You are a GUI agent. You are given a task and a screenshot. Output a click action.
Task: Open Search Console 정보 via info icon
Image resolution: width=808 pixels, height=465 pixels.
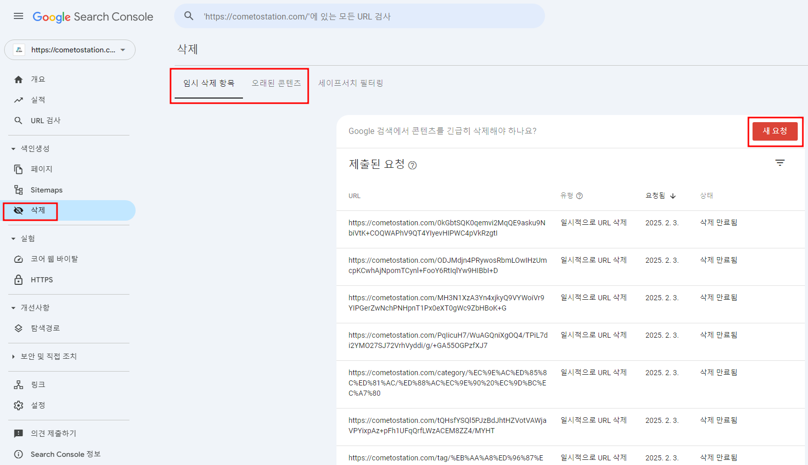click(x=18, y=454)
